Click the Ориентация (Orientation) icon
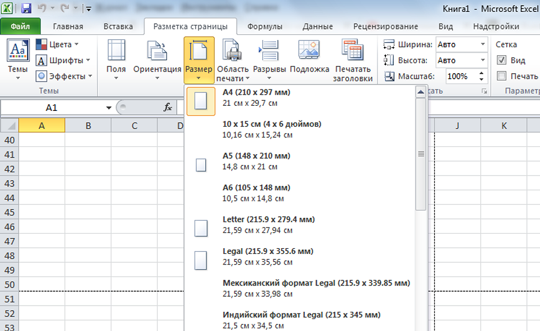The image size is (540, 331). pos(157,52)
